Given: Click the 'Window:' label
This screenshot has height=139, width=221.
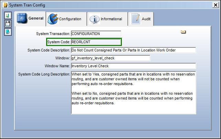Looking at the screenshot, I should 63,58.
